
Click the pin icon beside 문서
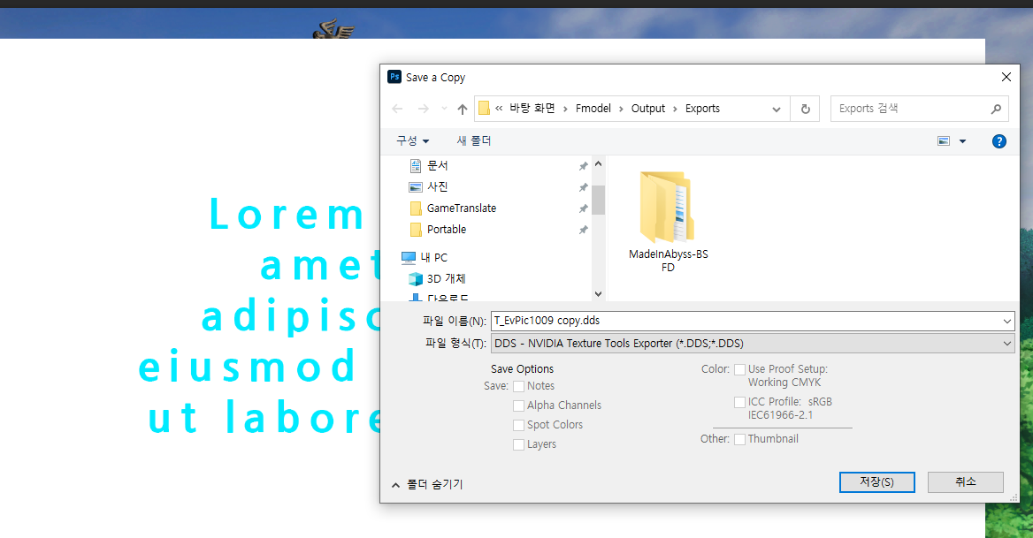click(583, 166)
